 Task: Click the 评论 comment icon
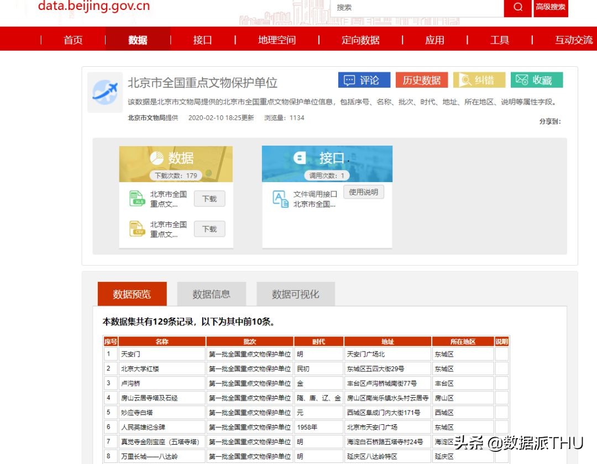click(348, 80)
